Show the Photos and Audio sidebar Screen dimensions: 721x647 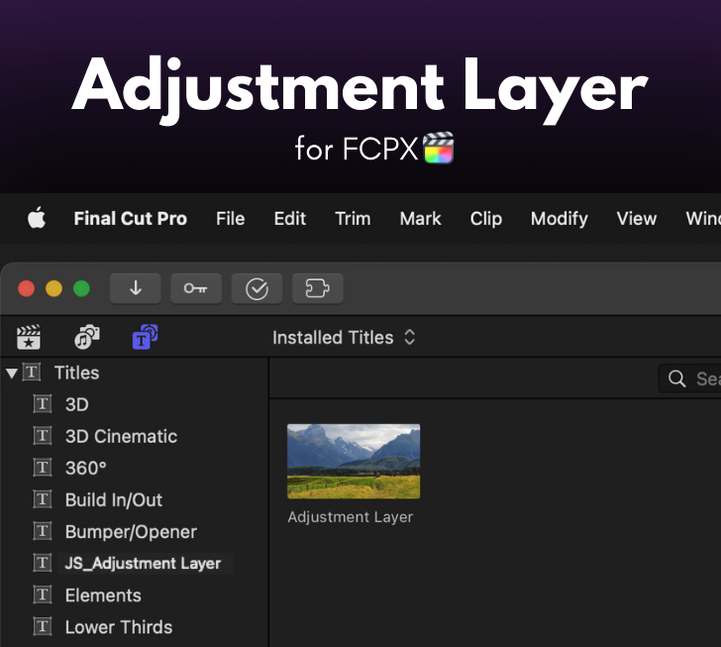pyautogui.click(x=87, y=337)
